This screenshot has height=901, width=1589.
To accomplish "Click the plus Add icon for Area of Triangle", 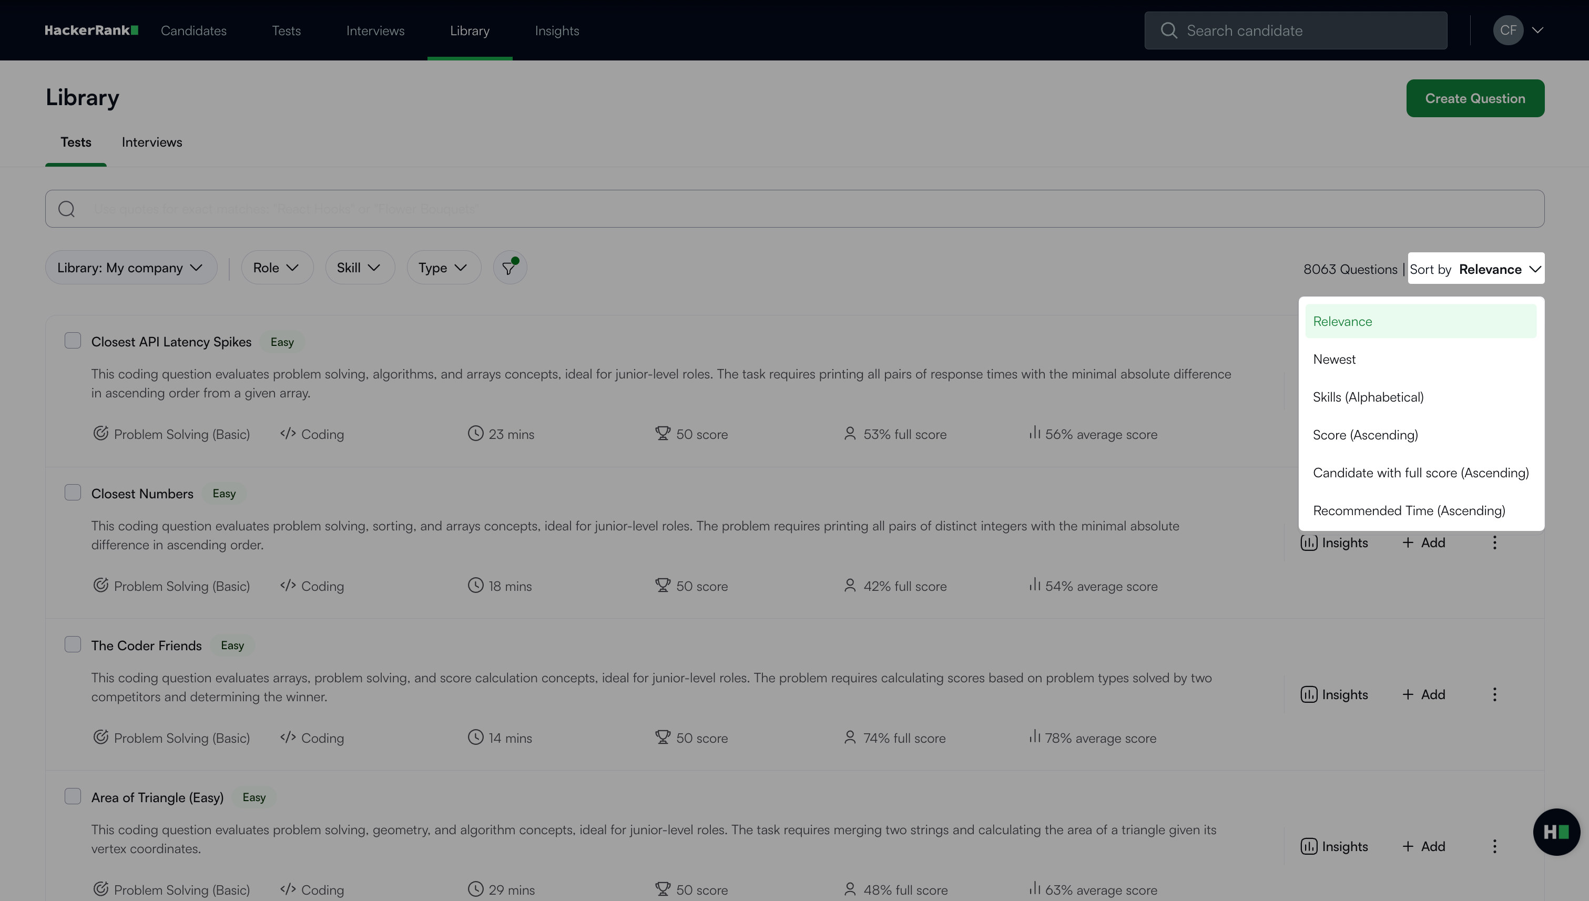I will (1408, 846).
